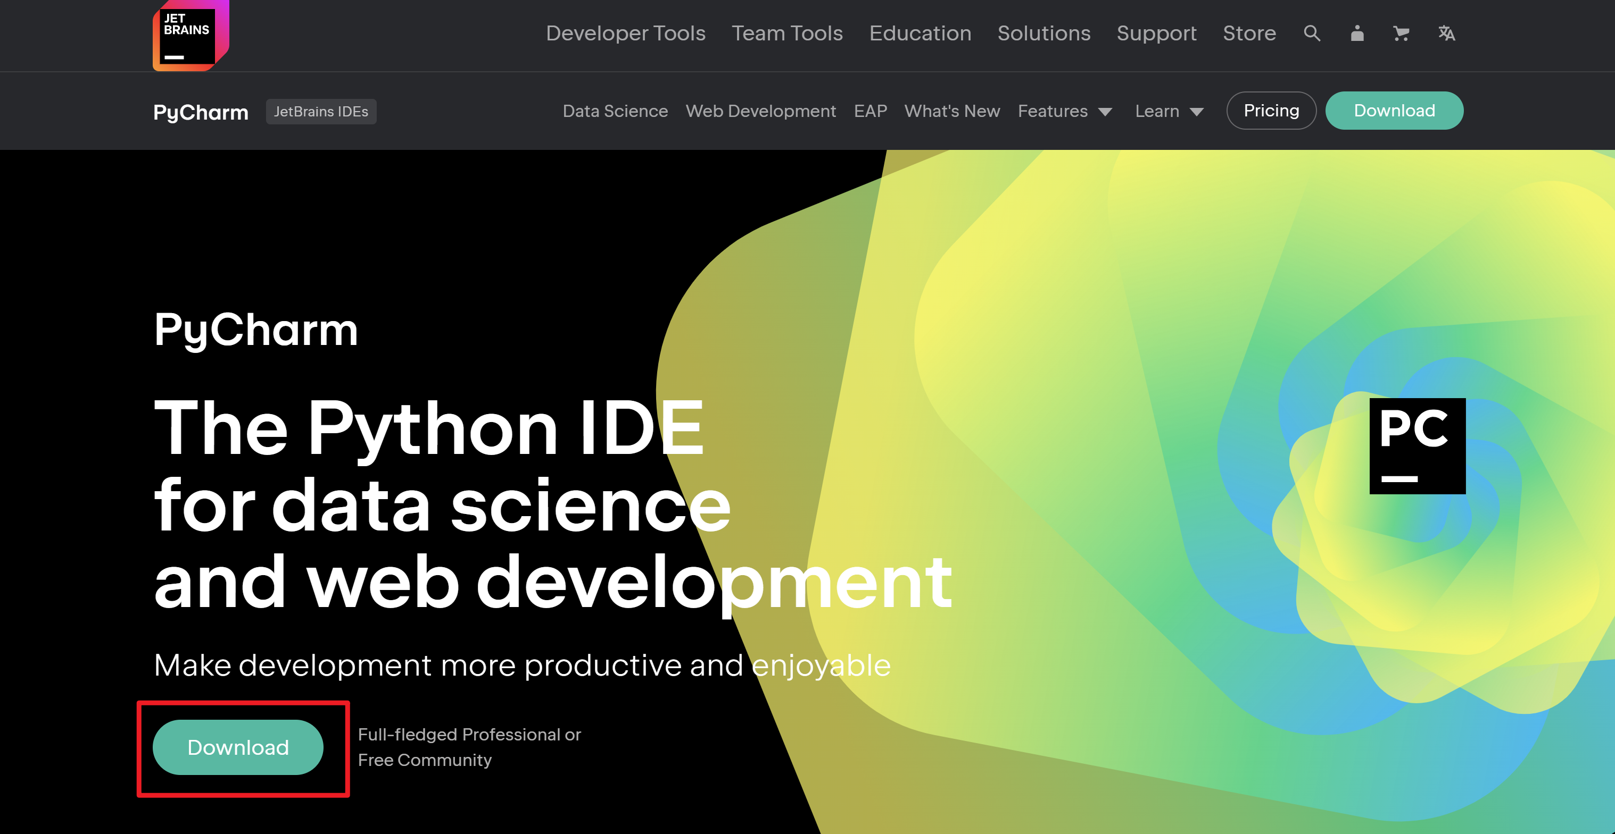Click the top navbar Download button
Image resolution: width=1615 pixels, height=834 pixels.
pyautogui.click(x=1395, y=109)
